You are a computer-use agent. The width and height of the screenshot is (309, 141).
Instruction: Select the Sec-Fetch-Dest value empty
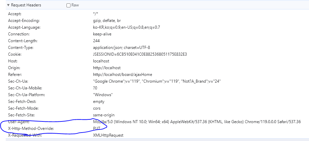[x=99, y=102]
